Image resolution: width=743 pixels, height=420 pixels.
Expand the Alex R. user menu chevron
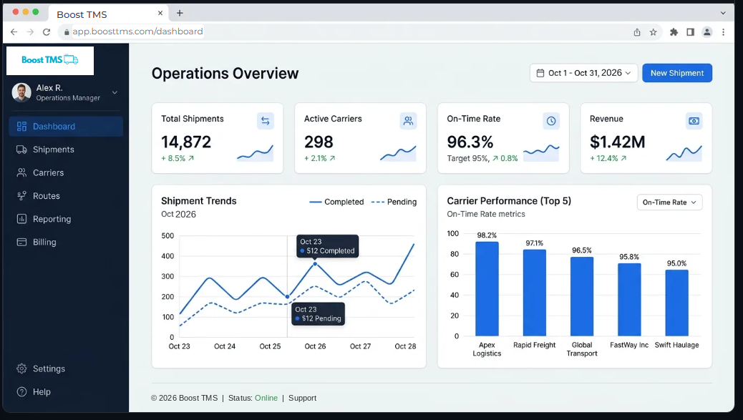pos(115,92)
